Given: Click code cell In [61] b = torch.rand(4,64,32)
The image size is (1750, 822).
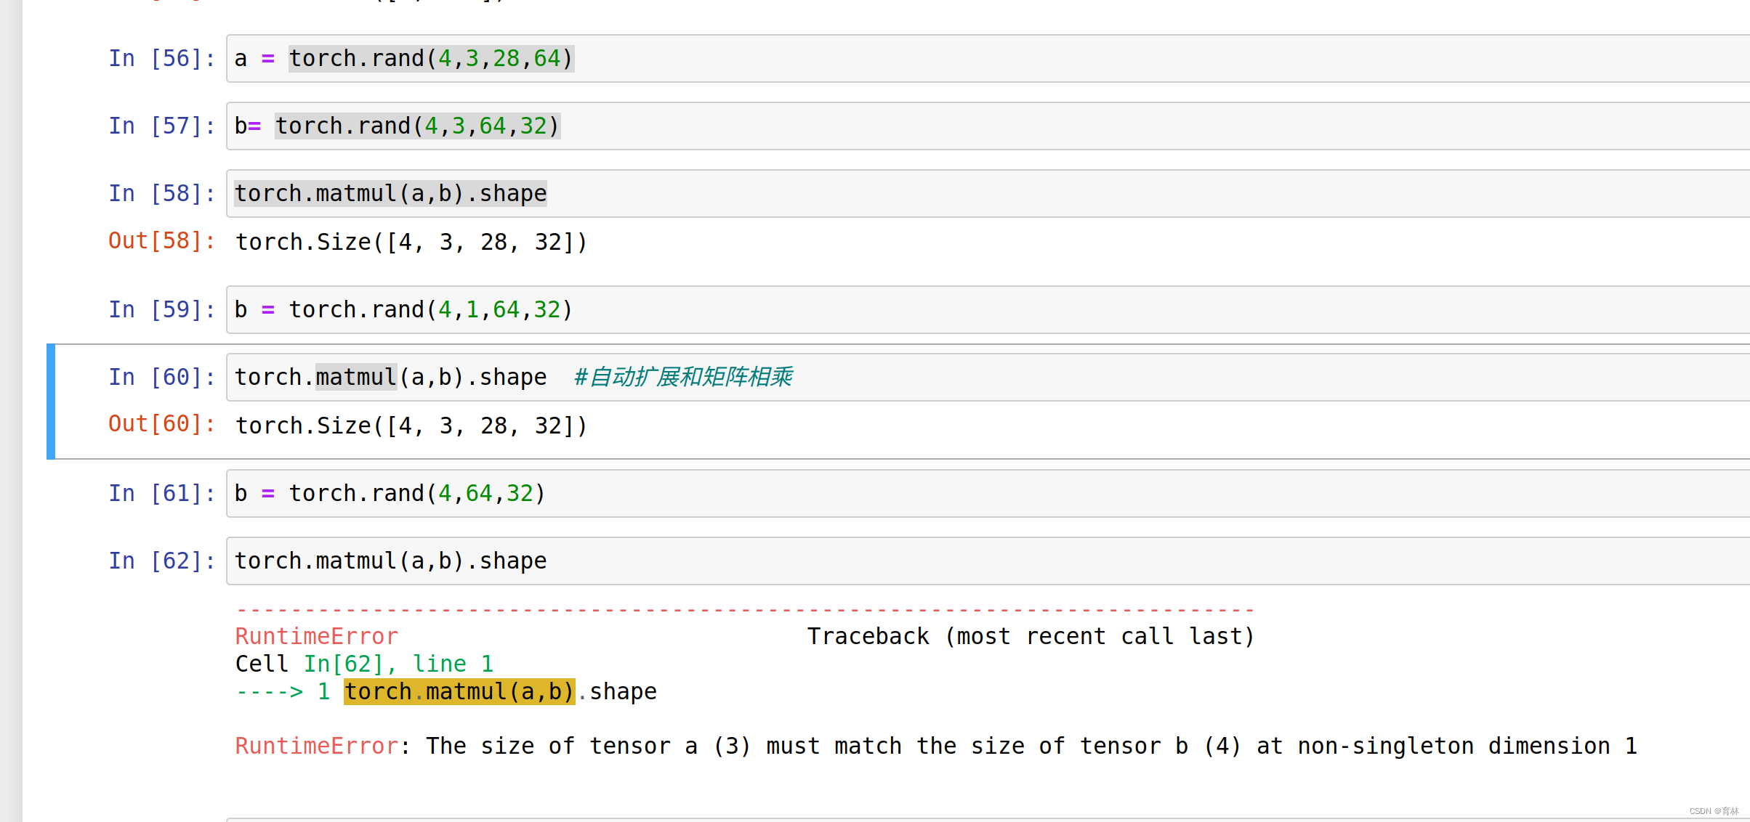Looking at the screenshot, I should coord(988,493).
